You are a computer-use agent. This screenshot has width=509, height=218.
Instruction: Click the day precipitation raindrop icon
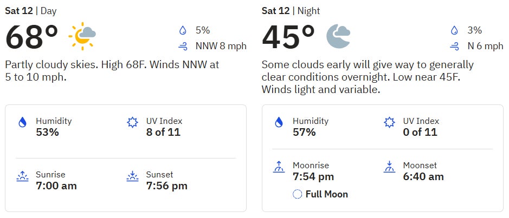[x=182, y=31]
